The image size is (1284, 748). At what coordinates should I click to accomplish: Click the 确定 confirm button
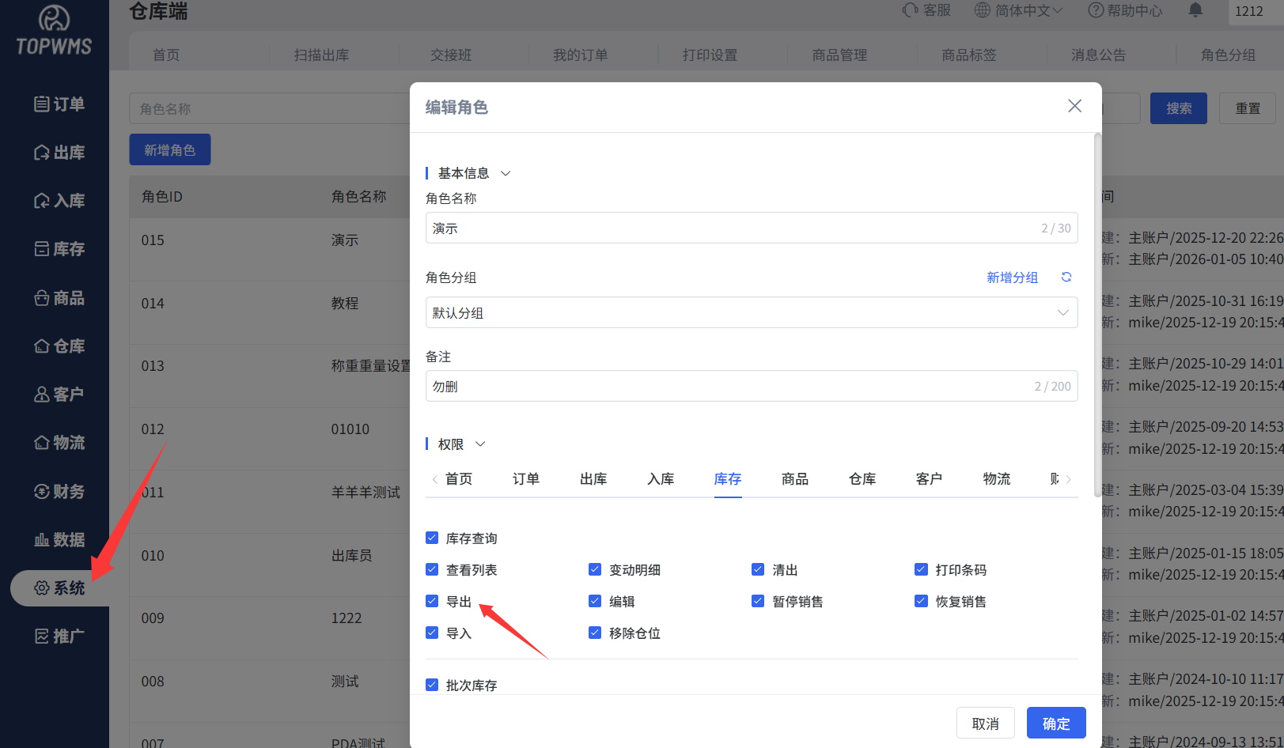click(1055, 723)
